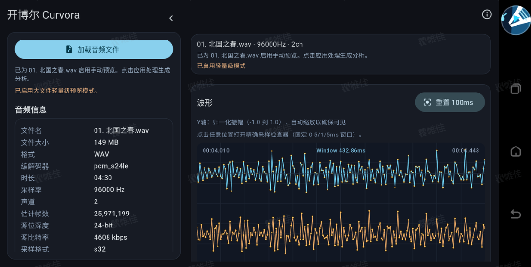531x267 pixels.
Task: Collapse the sidebar with the left chevron
Action: coord(171,18)
